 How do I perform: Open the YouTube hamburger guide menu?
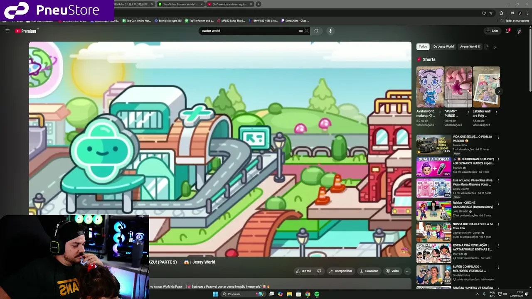coord(7,31)
